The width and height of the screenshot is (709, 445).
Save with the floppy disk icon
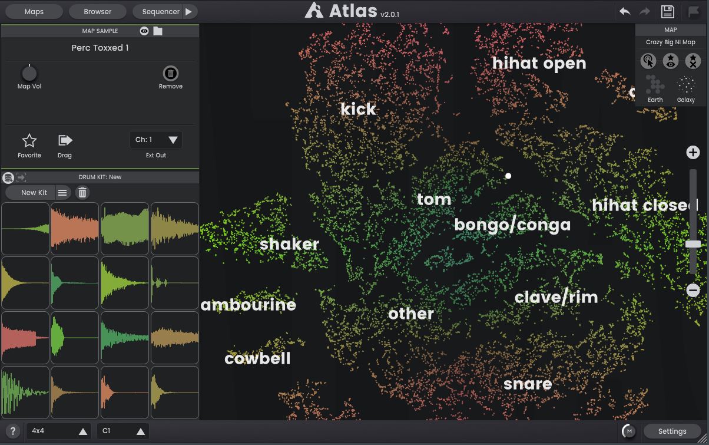point(667,11)
